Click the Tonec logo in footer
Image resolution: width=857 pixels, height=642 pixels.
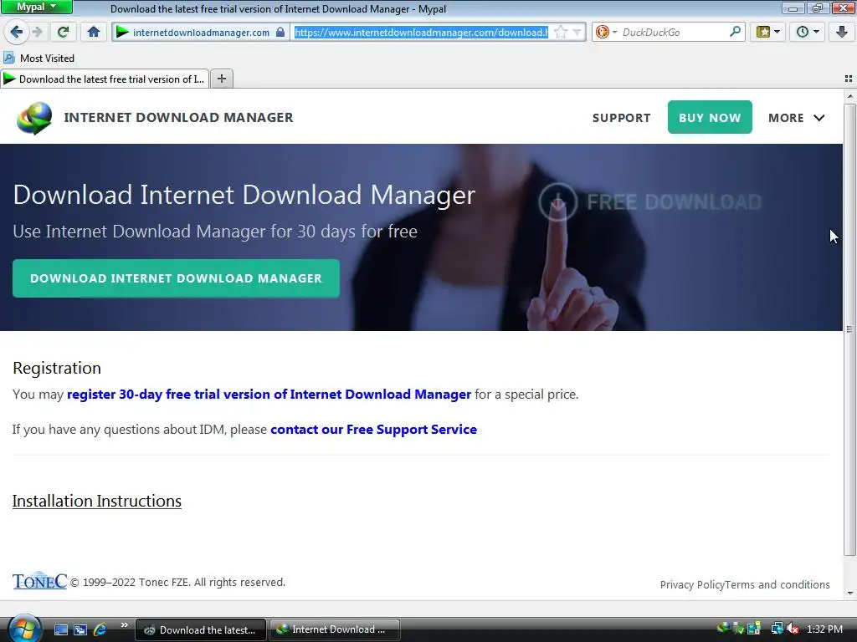(39, 581)
